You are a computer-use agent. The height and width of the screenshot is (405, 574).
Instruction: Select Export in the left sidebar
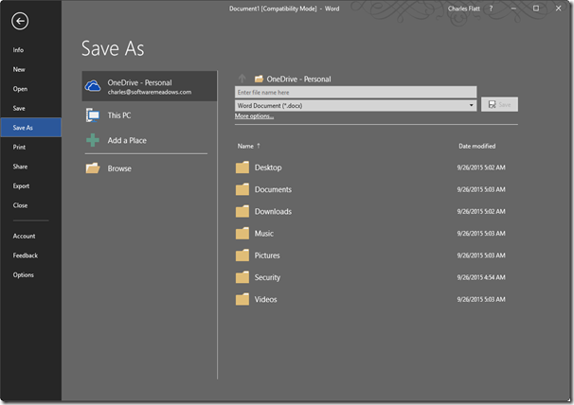click(x=21, y=185)
